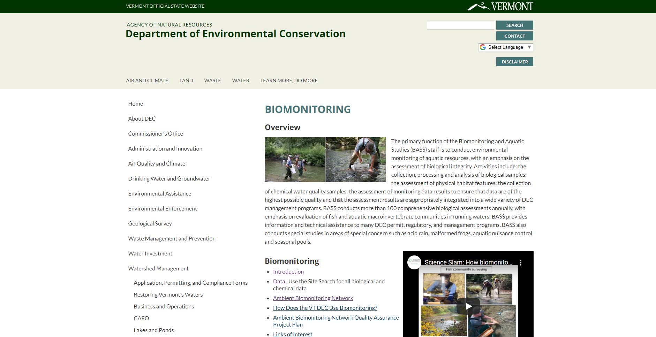Viewport: 656px width, 337px height.
Task: Select Lakes and Ponds sidebar item
Action: coord(153,330)
